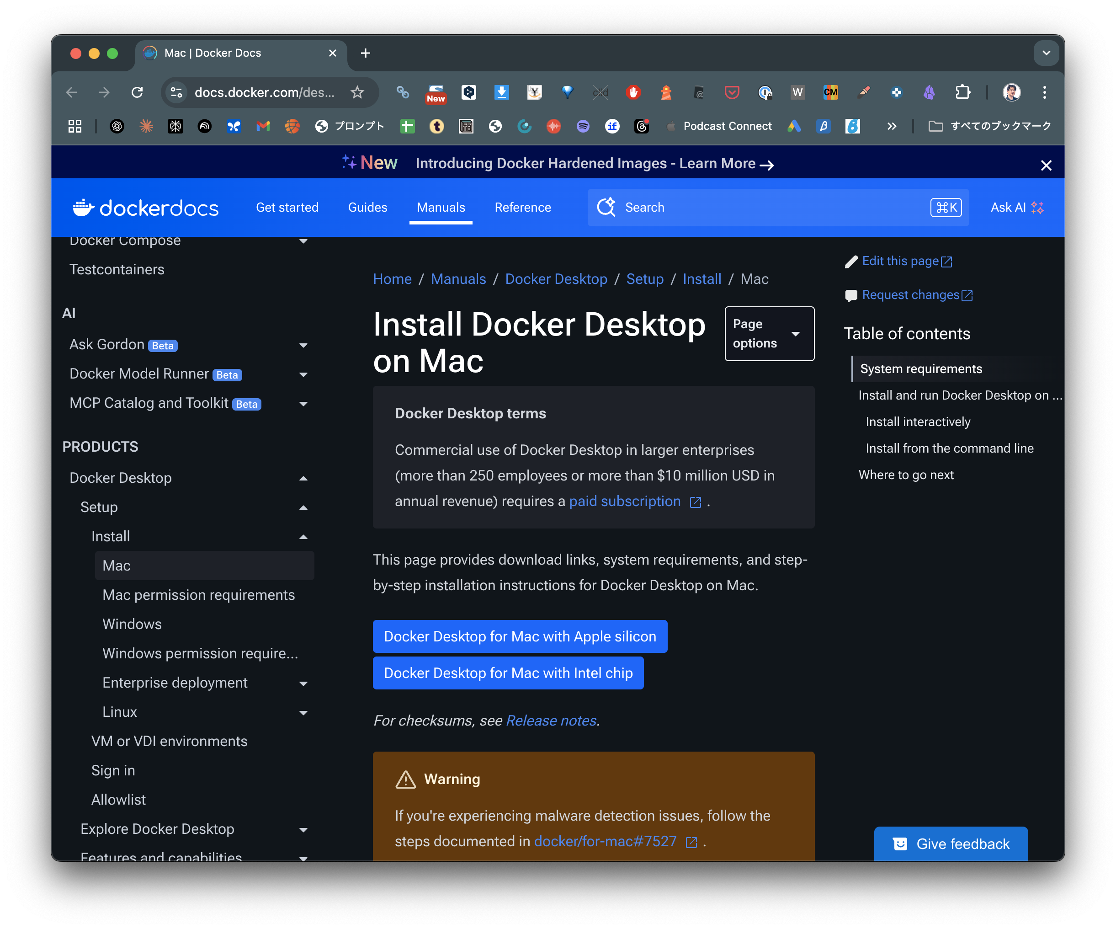The image size is (1116, 929).
Task: Open the apps grid in bookmarks bar
Action: [x=75, y=126]
